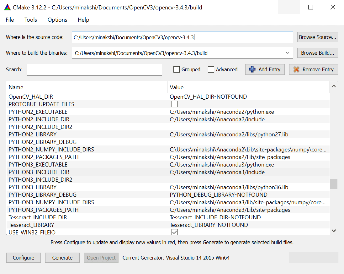Click the Anaconda3/include value
This screenshot has height=274, width=344.
pos(217,172)
